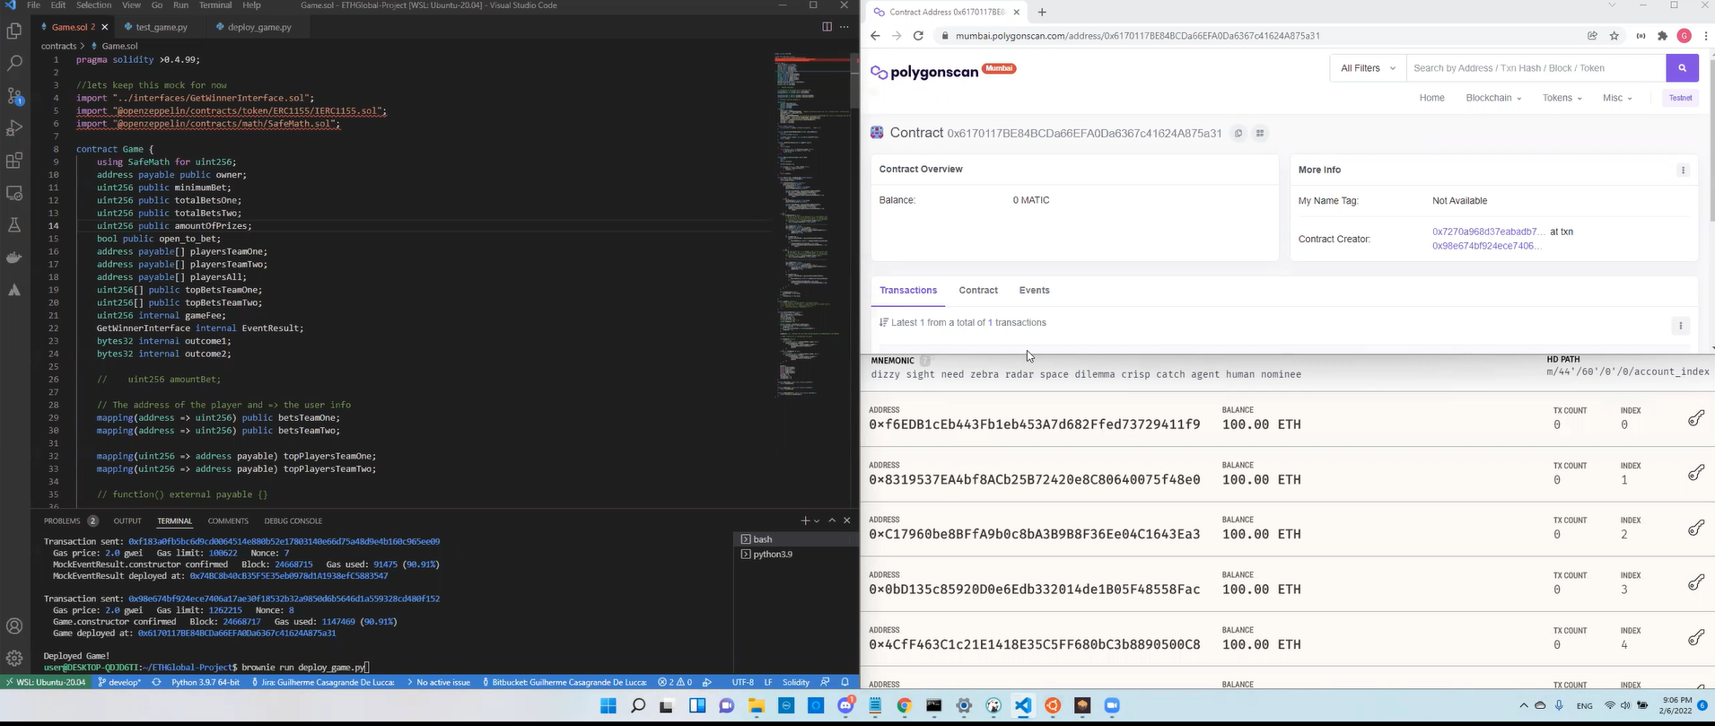The height and width of the screenshot is (726, 1715).
Task: Open the Docker view in the activity bar
Action: [14, 258]
